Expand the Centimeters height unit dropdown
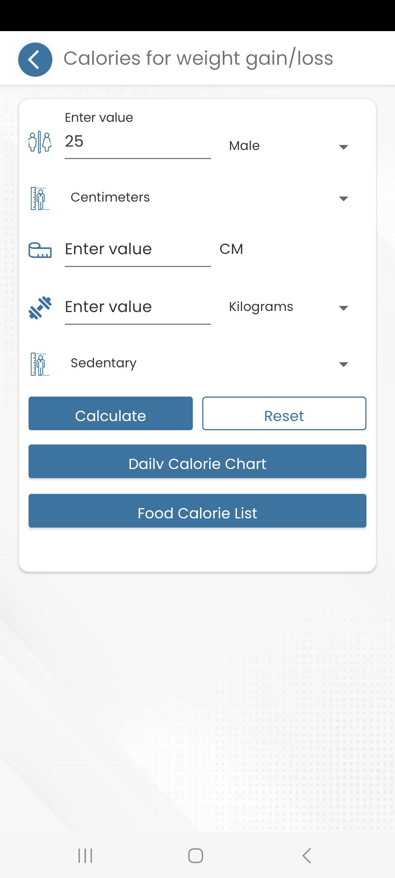395x878 pixels. pos(208,198)
